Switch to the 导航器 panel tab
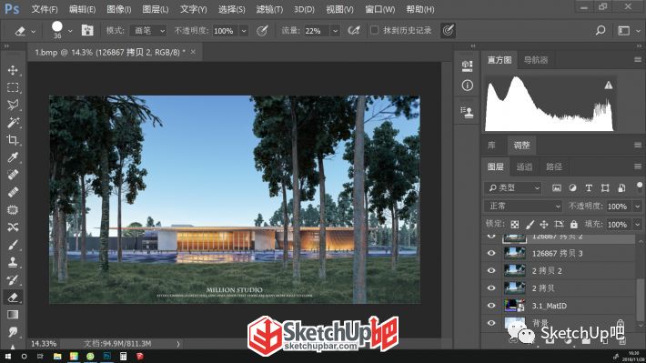646x363 pixels. (x=536, y=60)
